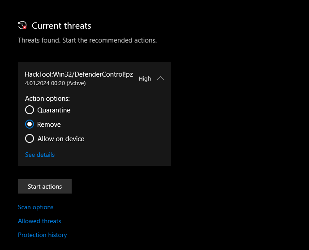Viewport: 309px width, 250px height.
Task: Click the HackTool:Win32/DefenderControl!pz threat name
Action: [x=79, y=74]
